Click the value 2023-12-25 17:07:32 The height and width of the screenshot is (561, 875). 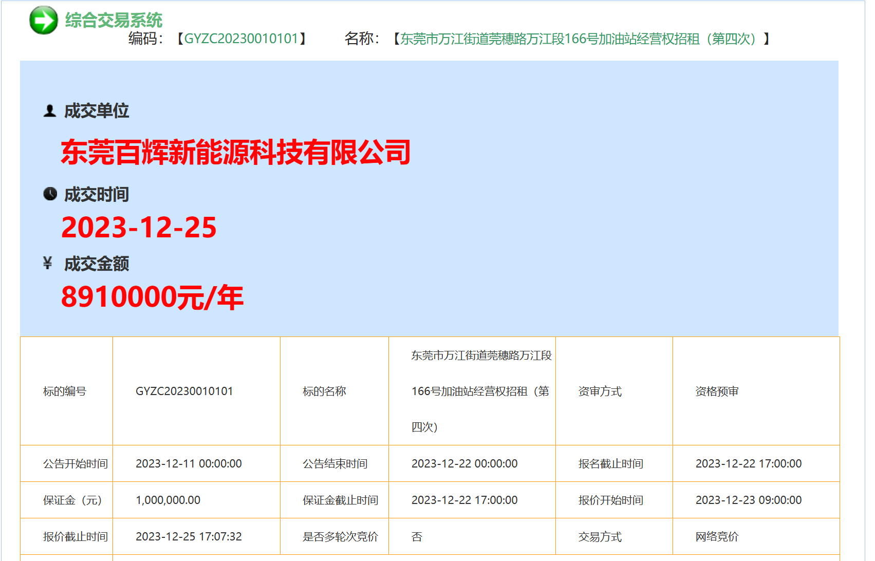click(189, 537)
